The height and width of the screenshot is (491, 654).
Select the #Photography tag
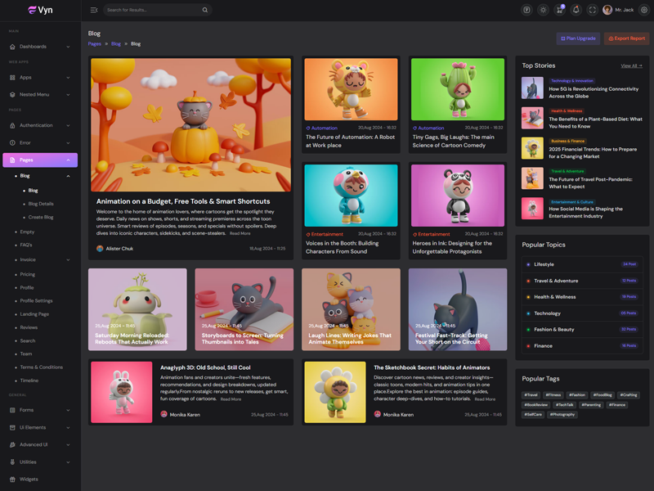562,414
